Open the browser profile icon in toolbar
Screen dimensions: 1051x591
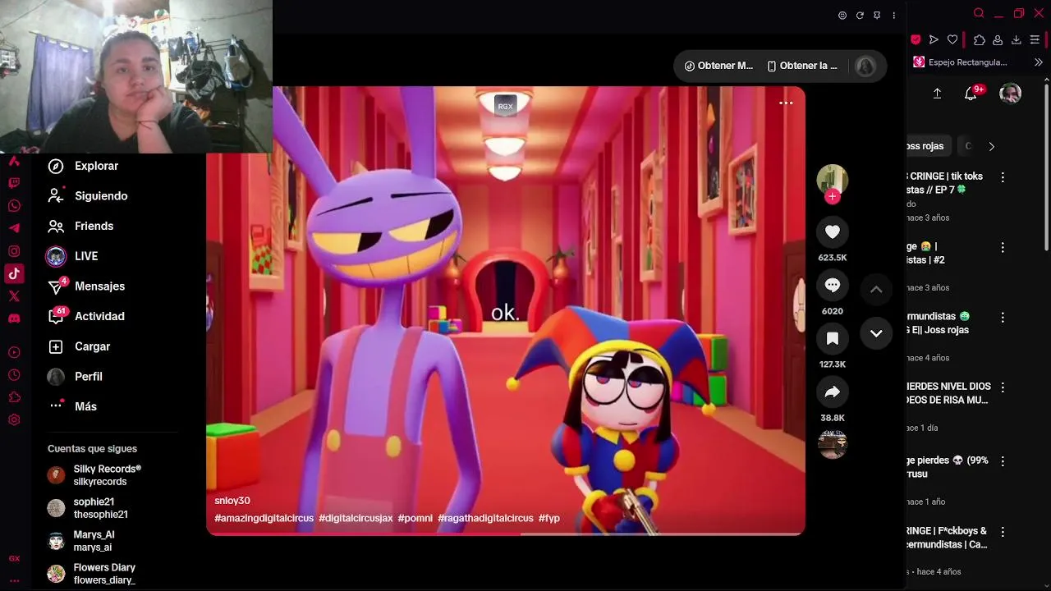tap(998, 39)
